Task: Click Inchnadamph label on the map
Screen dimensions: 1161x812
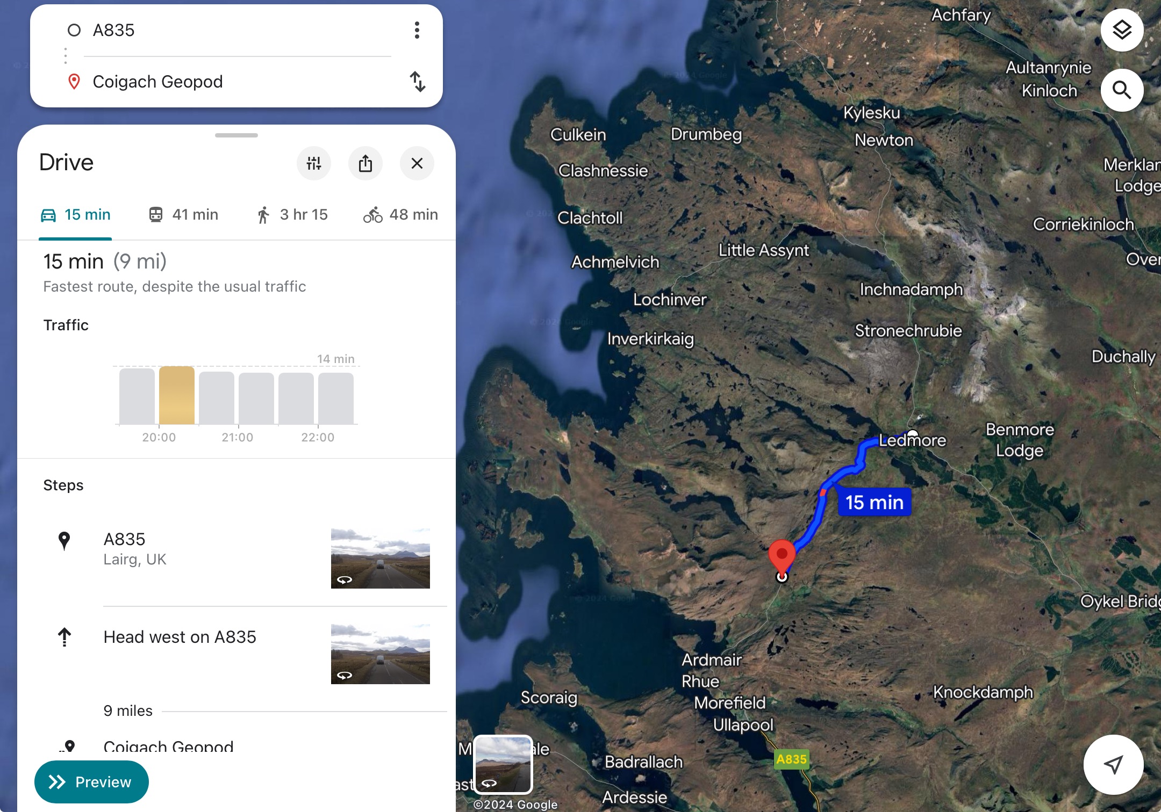Action: click(x=912, y=289)
